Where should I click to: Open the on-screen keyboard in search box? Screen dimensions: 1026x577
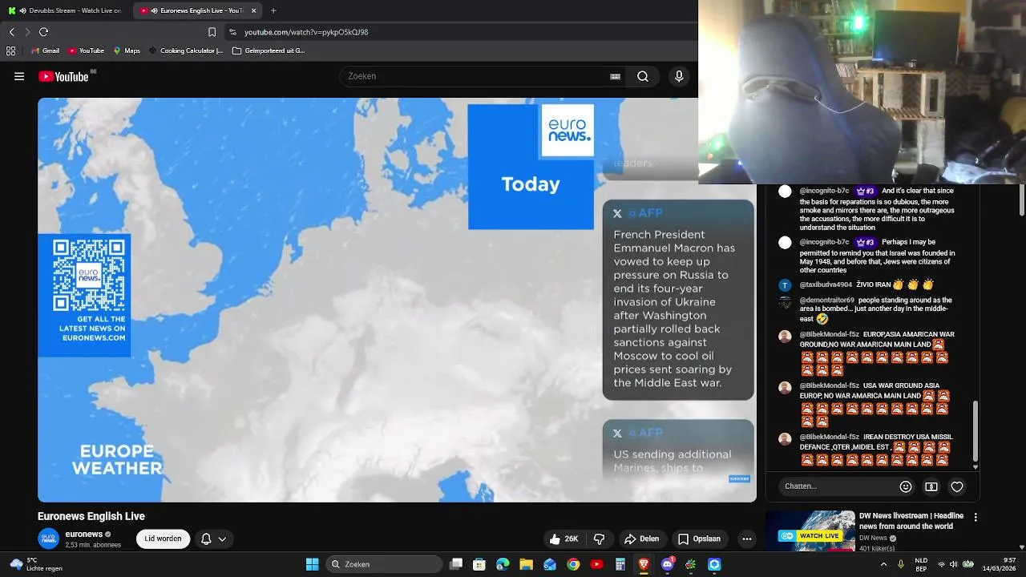click(x=615, y=76)
